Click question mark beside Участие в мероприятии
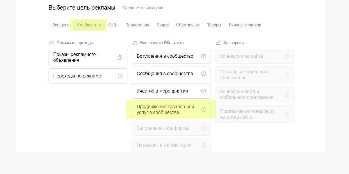 203,91
